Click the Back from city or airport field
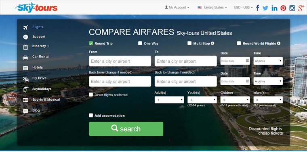The height and width of the screenshot is (152, 307). pyautogui.click(x=120, y=81)
